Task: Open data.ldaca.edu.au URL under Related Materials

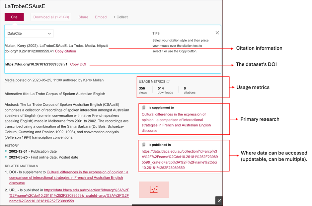Action: click(x=69, y=195)
